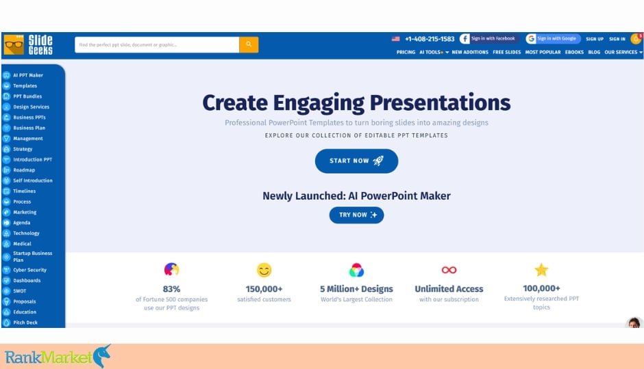Click the Pitch Deck sidebar icon

tap(7, 323)
